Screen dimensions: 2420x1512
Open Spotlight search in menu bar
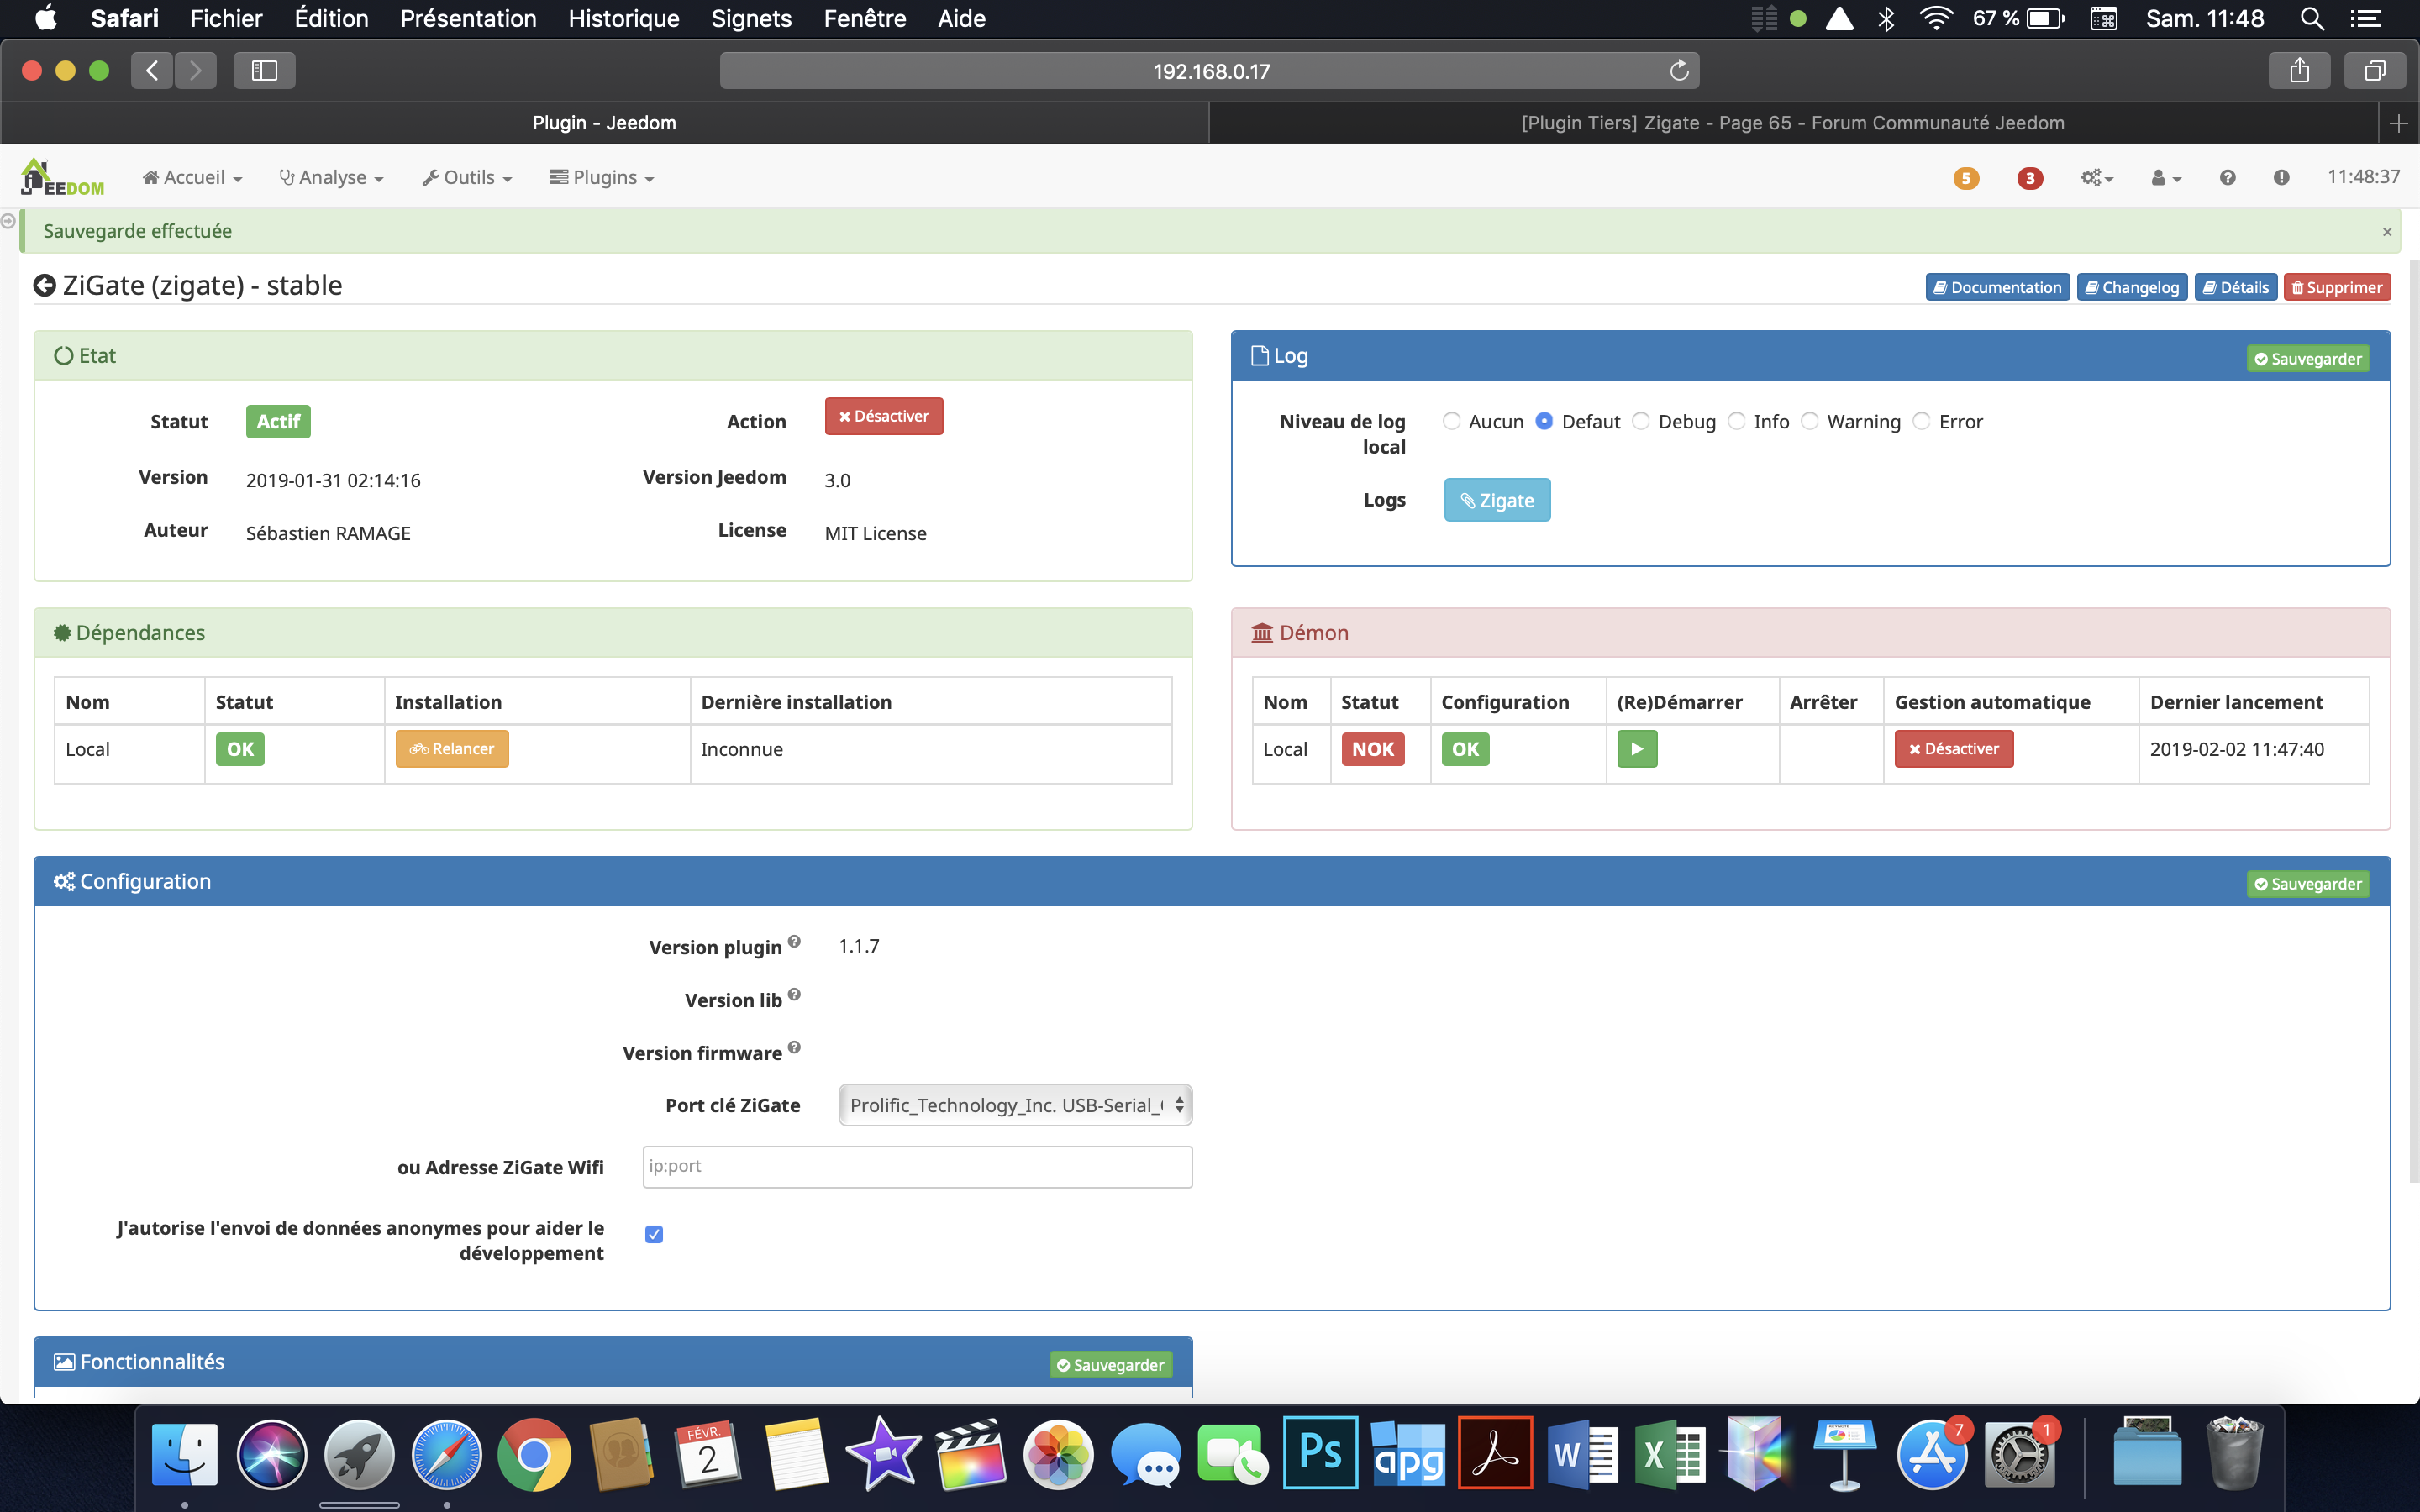[2311, 18]
